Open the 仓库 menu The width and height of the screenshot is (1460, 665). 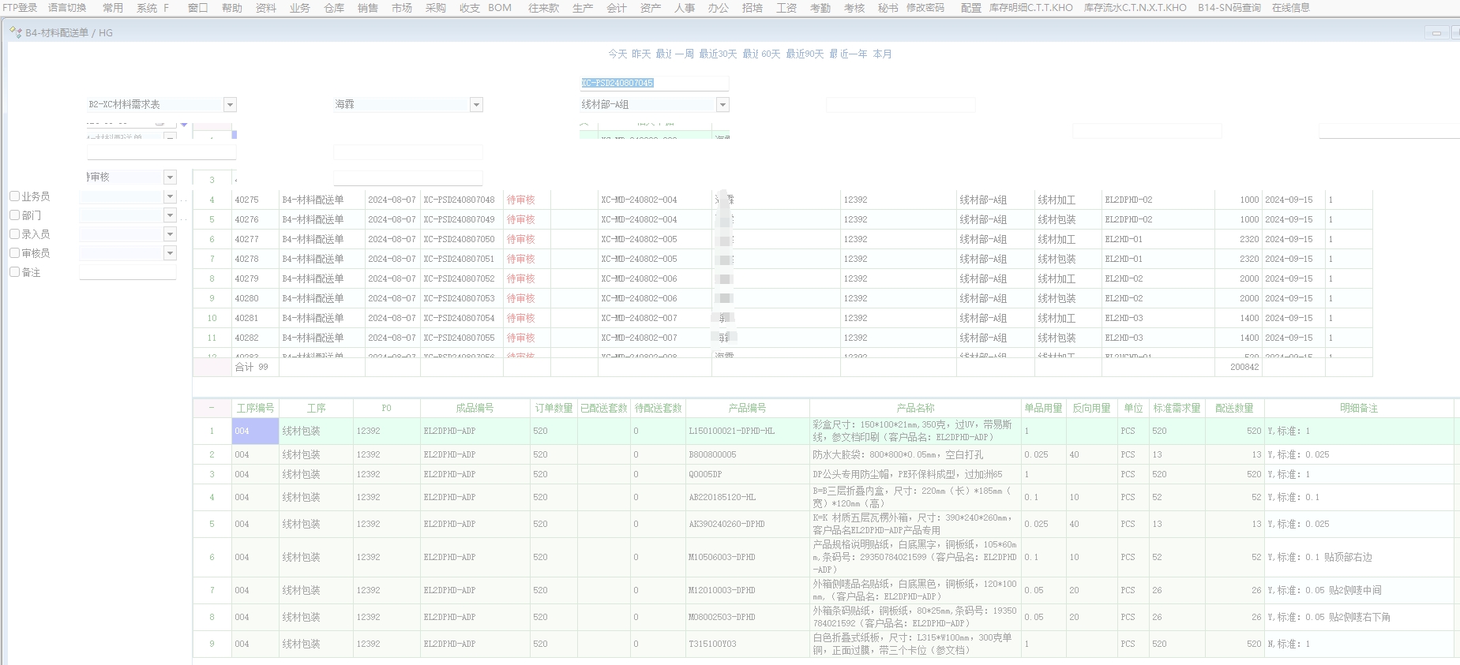pyautogui.click(x=334, y=8)
